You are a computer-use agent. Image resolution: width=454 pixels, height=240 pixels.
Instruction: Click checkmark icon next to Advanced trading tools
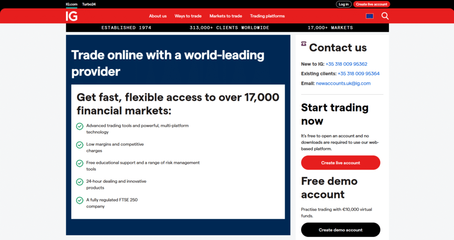[80, 126]
